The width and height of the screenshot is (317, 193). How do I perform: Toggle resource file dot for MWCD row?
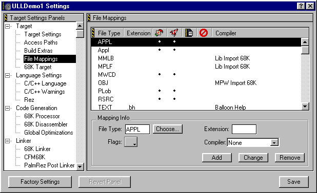tap(160, 74)
